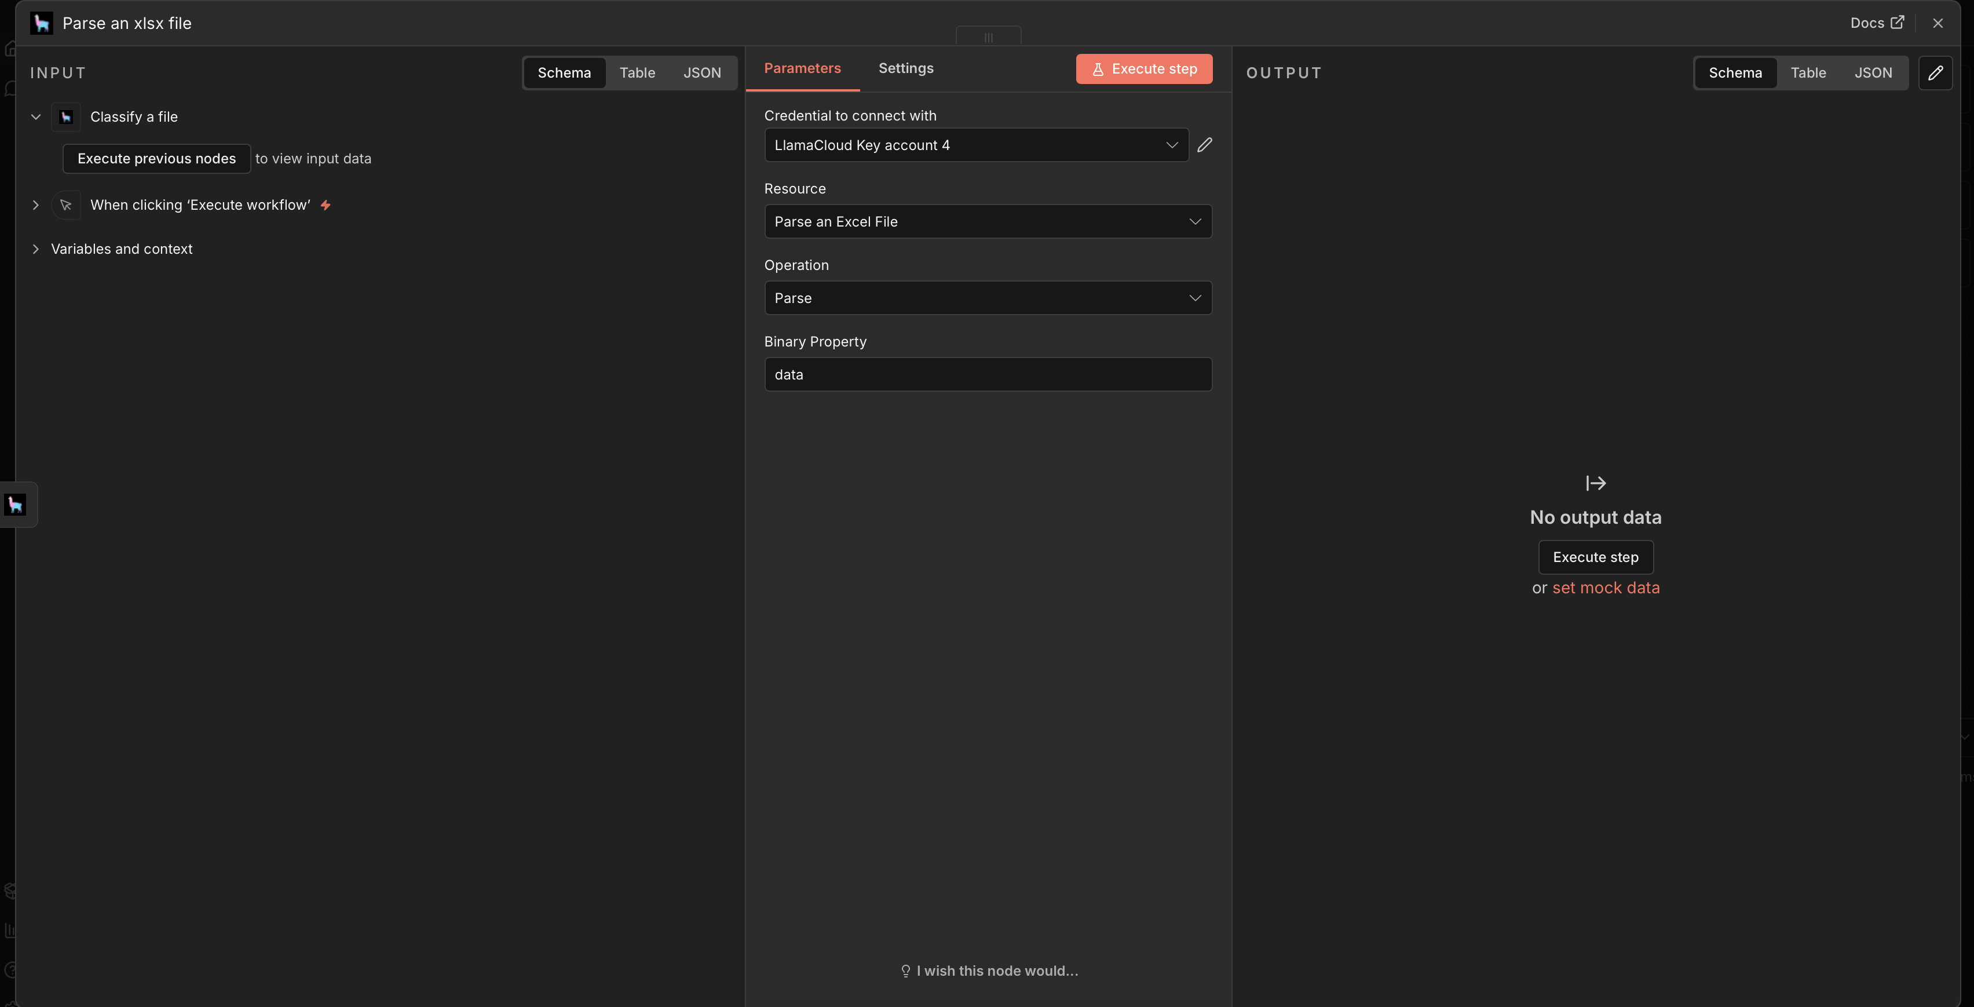Click the Execute workflow trigger cursor icon
The width and height of the screenshot is (1974, 1007).
[66, 205]
